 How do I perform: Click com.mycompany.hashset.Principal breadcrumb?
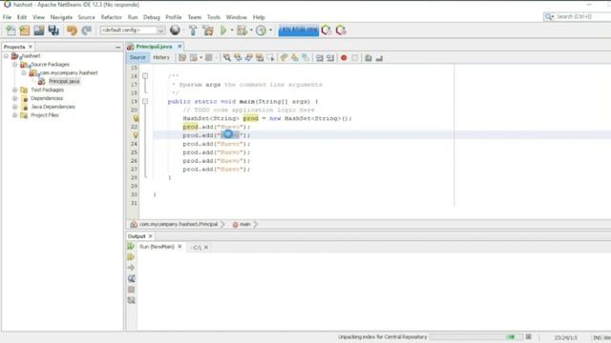click(x=179, y=225)
